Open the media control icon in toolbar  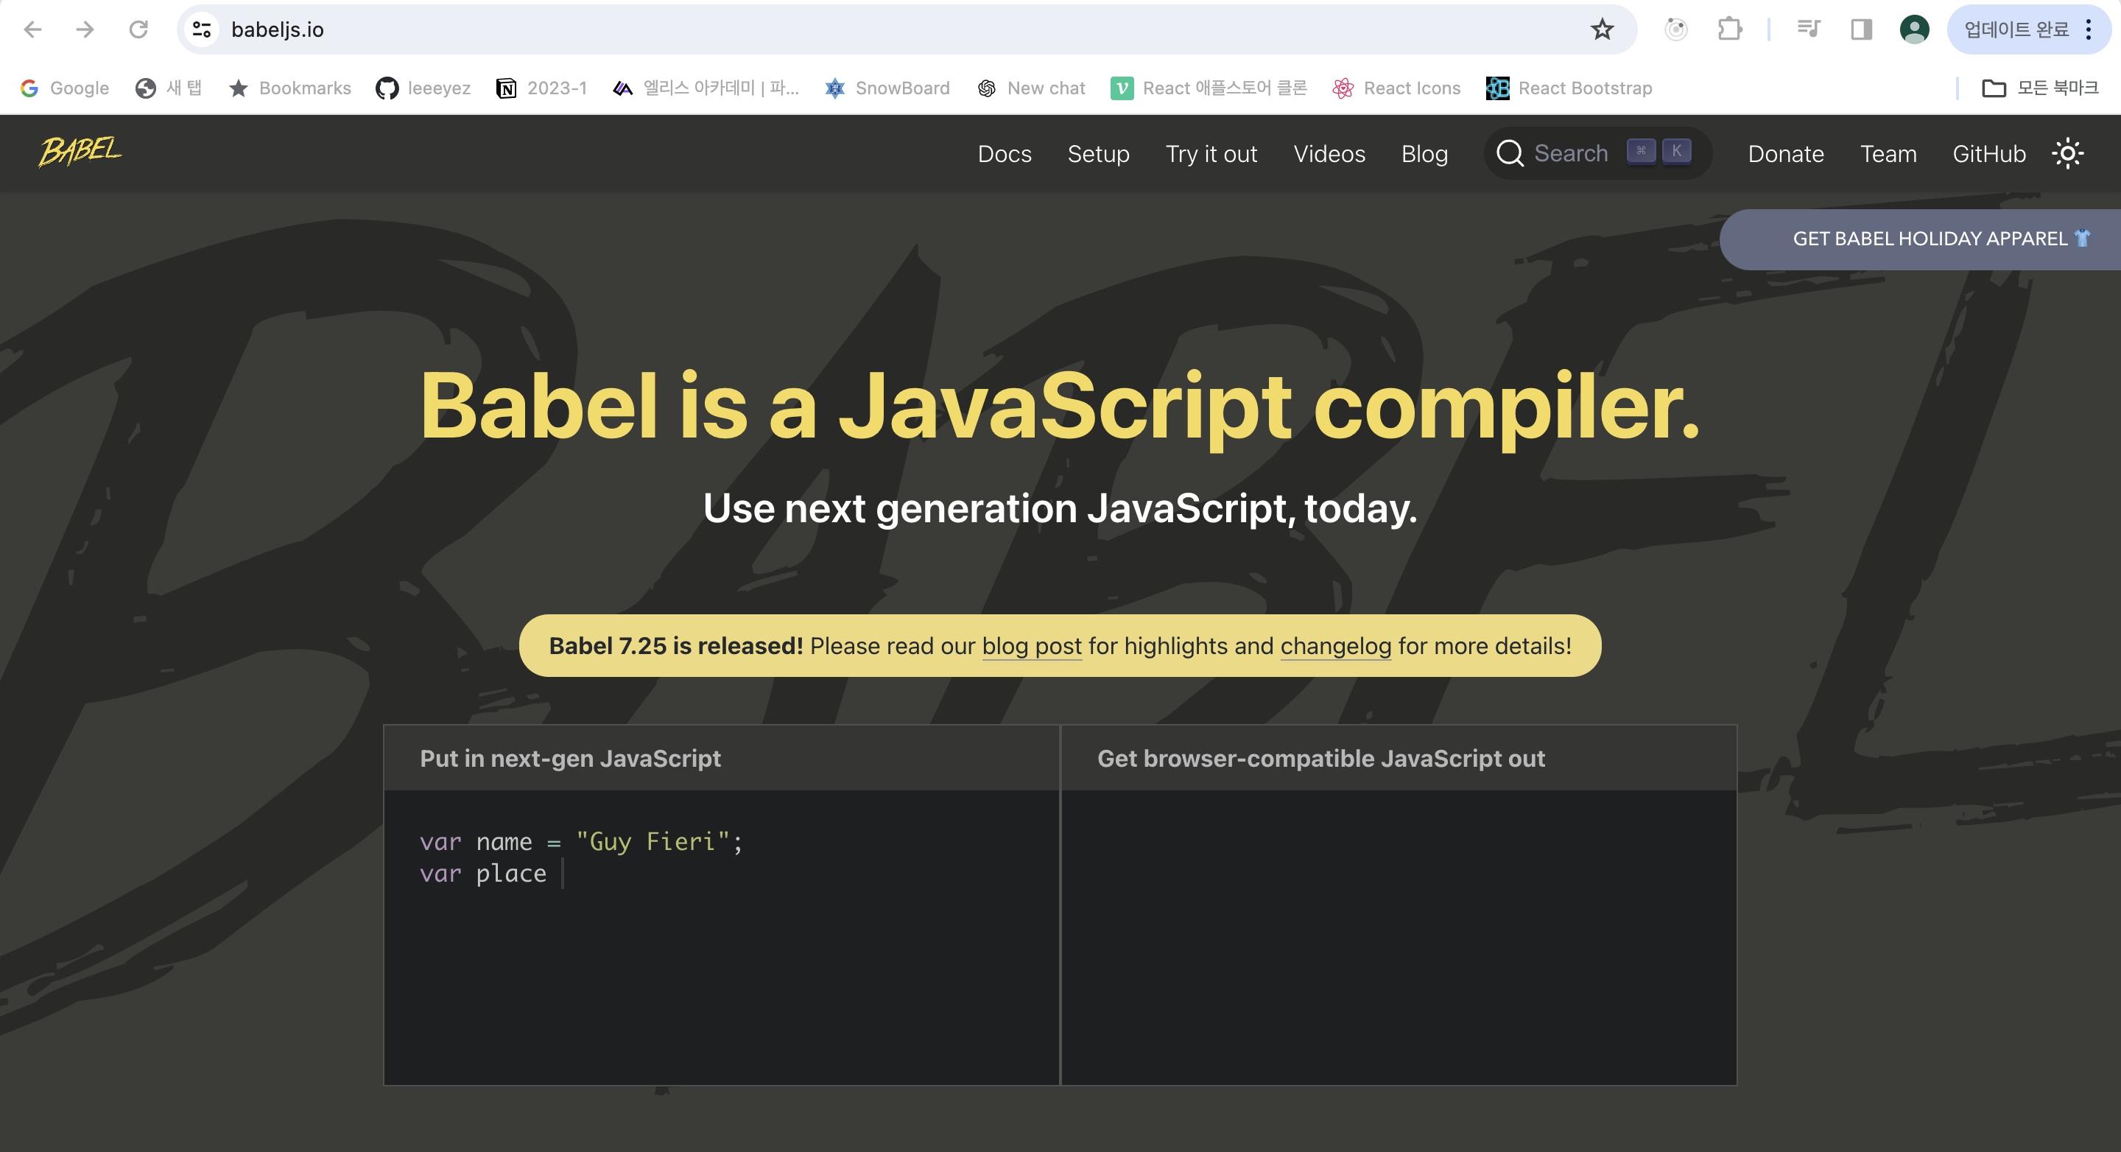coord(1808,29)
